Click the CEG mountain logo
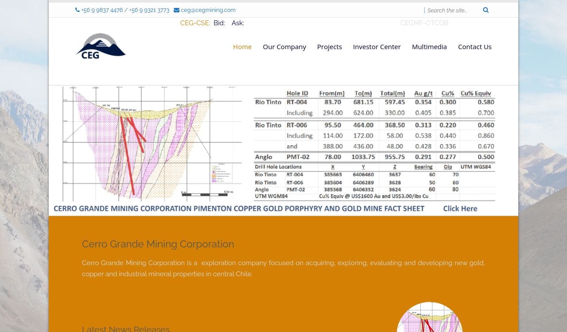Viewport: 567px width, 332px height. click(x=101, y=46)
